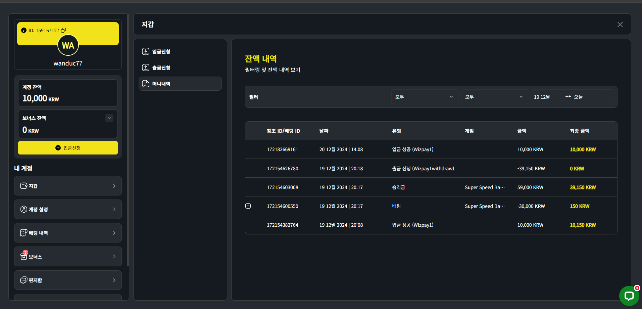Viewport: 642px width, 309px height.
Task: Click the date 20 12월 2024 | 14:08
Action: click(341, 149)
